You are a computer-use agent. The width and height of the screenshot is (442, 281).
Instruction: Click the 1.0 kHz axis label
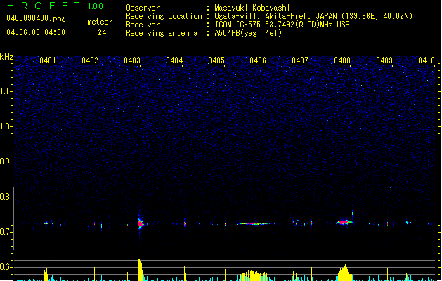tap(6, 126)
